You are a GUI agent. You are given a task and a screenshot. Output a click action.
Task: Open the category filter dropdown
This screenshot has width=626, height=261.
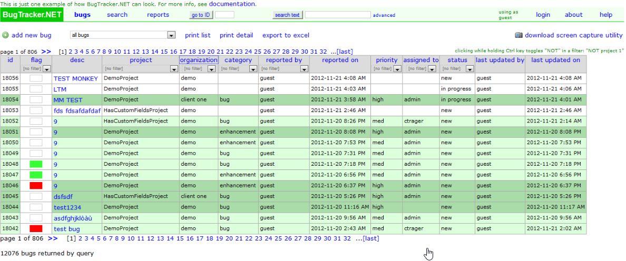click(x=253, y=69)
